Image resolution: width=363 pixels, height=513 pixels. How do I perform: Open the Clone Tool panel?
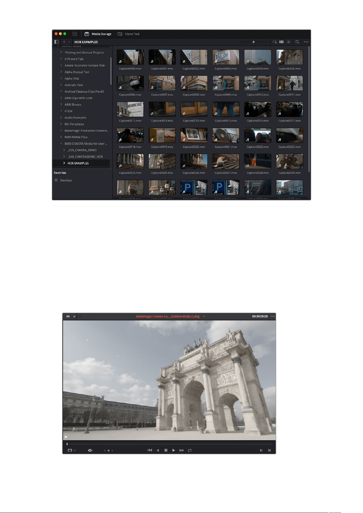click(129, 34)
